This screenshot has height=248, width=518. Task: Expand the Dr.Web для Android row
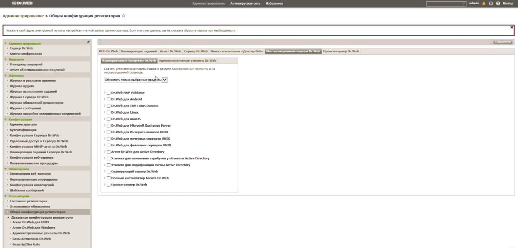tap(105, 99)
